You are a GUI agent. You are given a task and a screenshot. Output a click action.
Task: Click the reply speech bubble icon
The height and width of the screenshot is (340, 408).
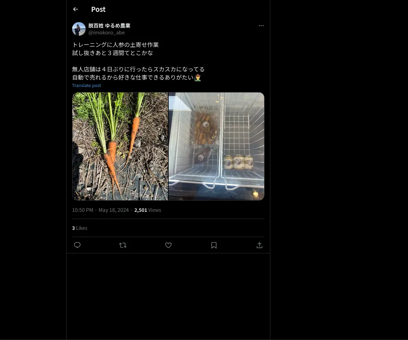tap(77, 245)
